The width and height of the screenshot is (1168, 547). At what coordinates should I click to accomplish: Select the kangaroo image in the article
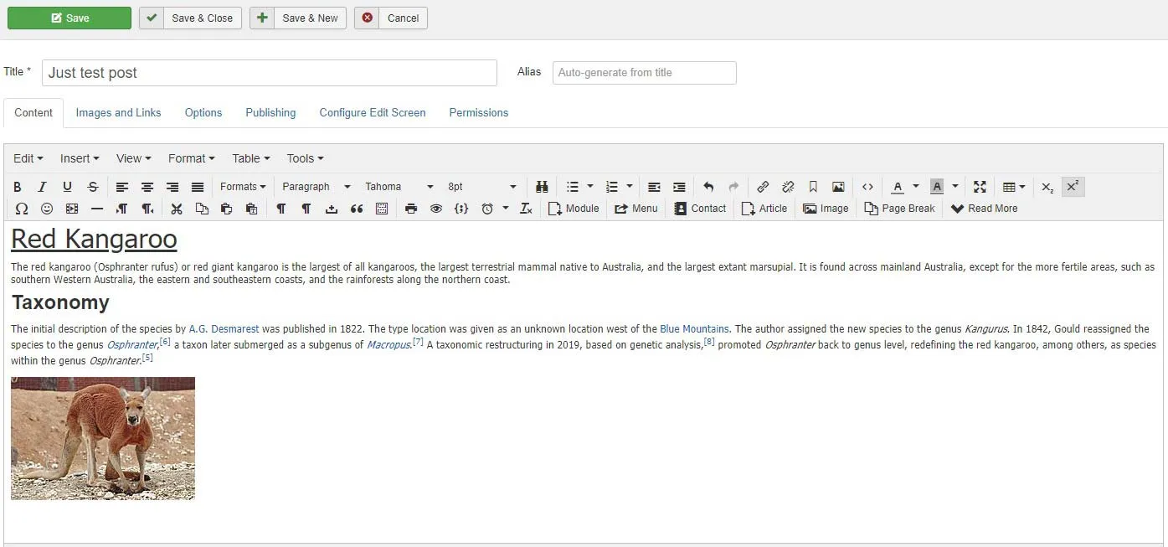[x=102, y=437]
